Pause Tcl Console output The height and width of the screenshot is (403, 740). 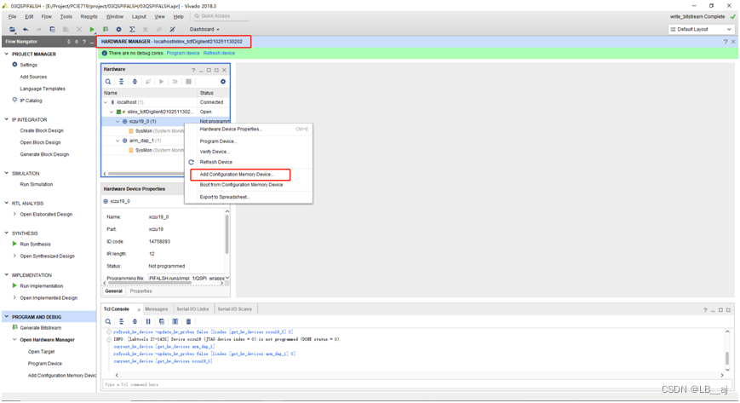[148, 322]
